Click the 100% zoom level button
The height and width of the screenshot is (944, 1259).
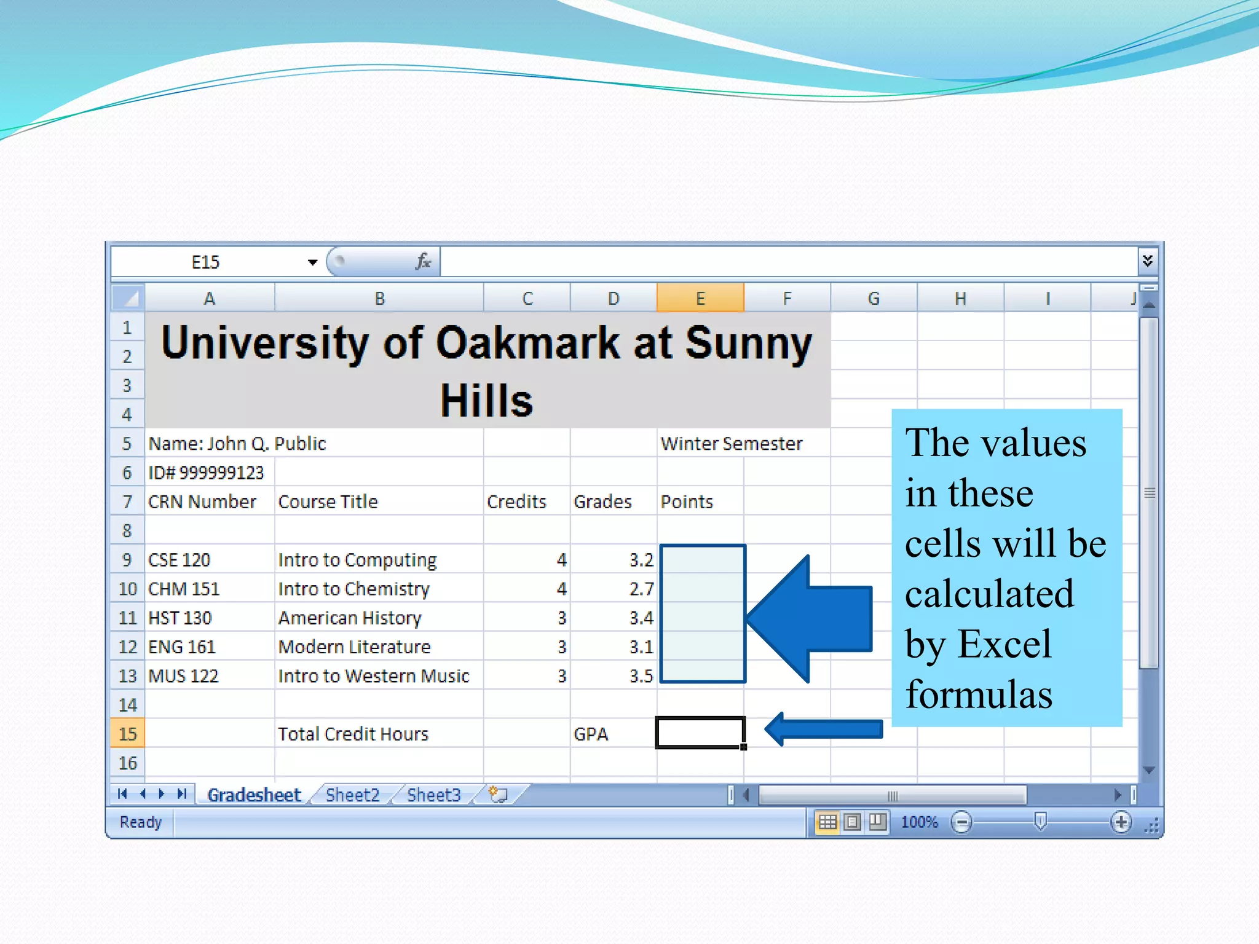[x=919, y=822]
